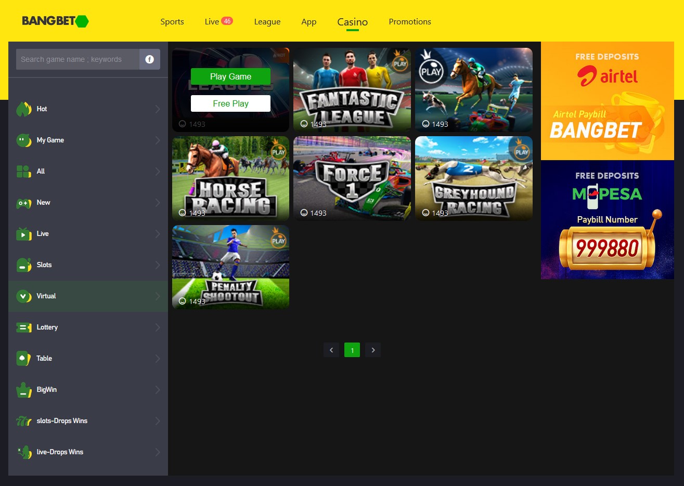
Task: Switch to the App tab
Action: point(309,22)
